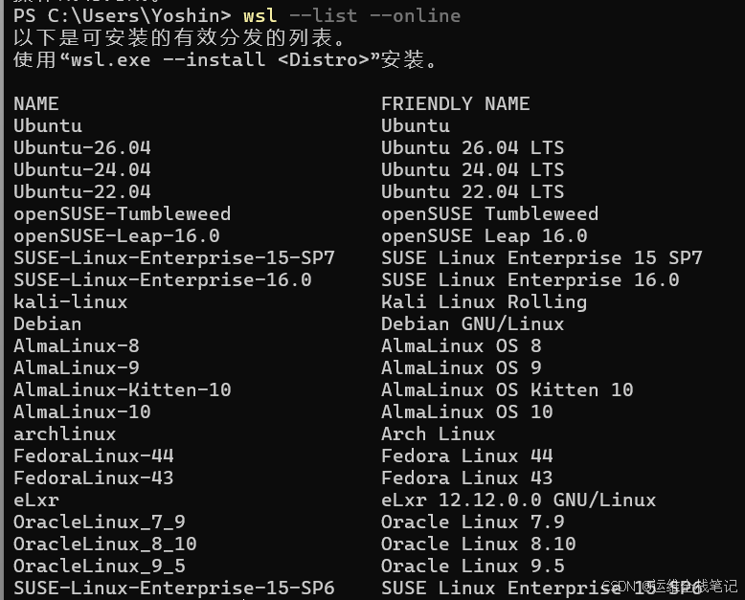
Task: Click the openSUSE-Tumbleweed distro name
Action: (123, 214)
